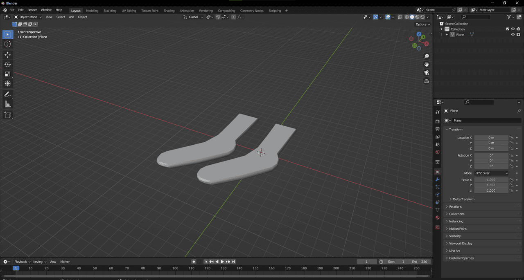Viewport: 524px width, 280px height.
Task: Click the Scale X value field
Action: pos(491,180)
